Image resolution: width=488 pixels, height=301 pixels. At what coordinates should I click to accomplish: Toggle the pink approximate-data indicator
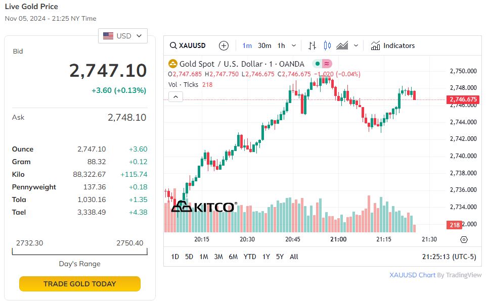tap(327, 64)
